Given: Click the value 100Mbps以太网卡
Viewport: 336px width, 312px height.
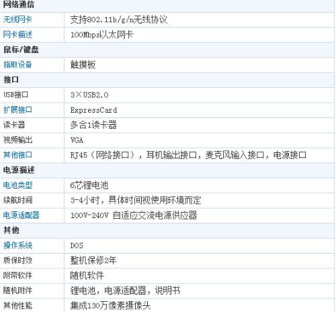Looking at the screenshot, I should (x=102, y=35).
